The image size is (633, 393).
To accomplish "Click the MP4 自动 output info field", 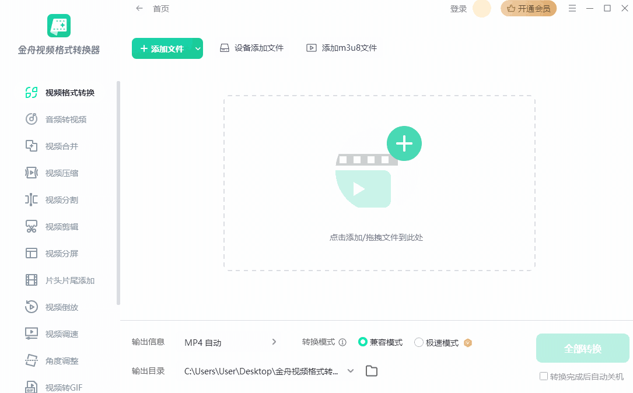I will (230, 343).
